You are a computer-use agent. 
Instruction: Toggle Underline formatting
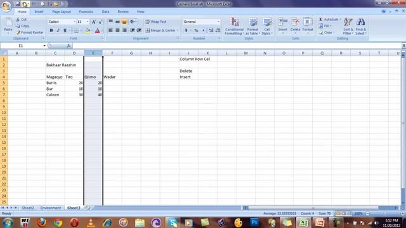click(65, 30)
